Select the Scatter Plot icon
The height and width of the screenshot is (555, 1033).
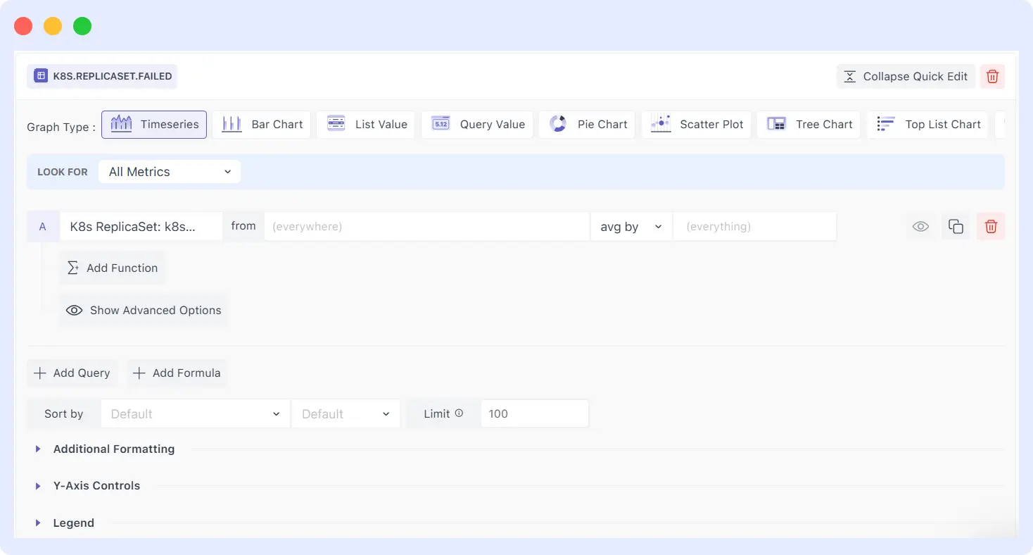tap(696, 124)
